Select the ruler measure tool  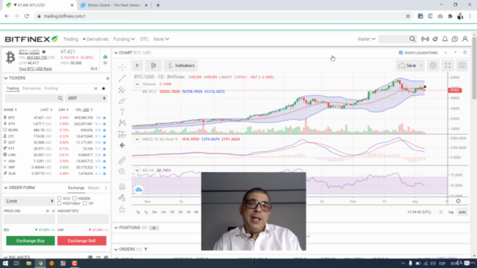(x=122, y=160)
